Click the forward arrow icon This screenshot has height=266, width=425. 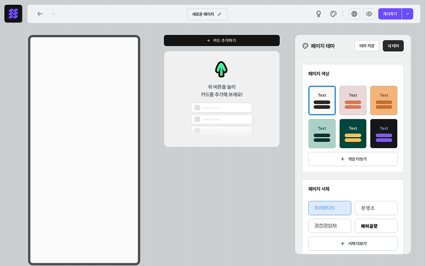pyautogui.click(x=52, y=14)
